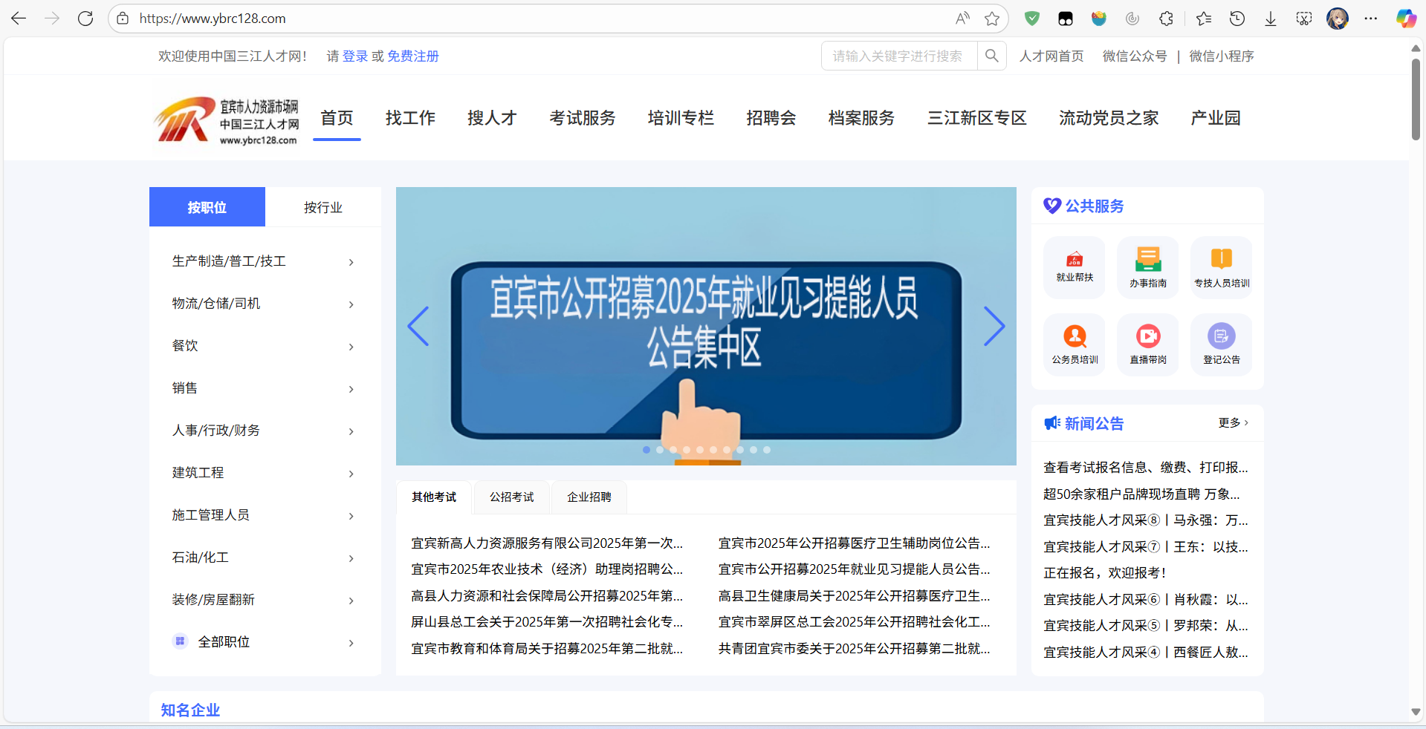Open 更多 beside 新闻公告

click(1231, 423)
